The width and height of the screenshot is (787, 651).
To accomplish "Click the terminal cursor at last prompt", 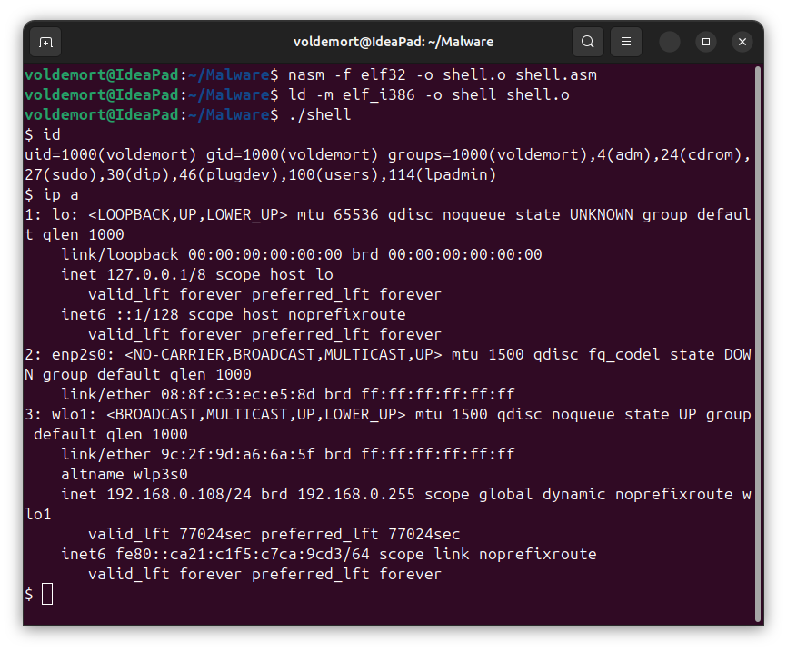I will coord(47,595).
